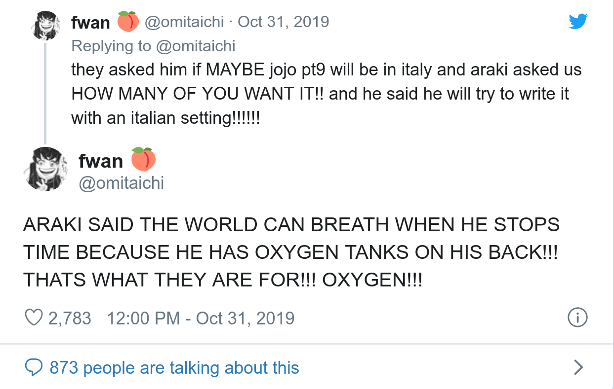Click the "12:00 PM - Oct 31, 2019" timestamp

coord(201,318)
